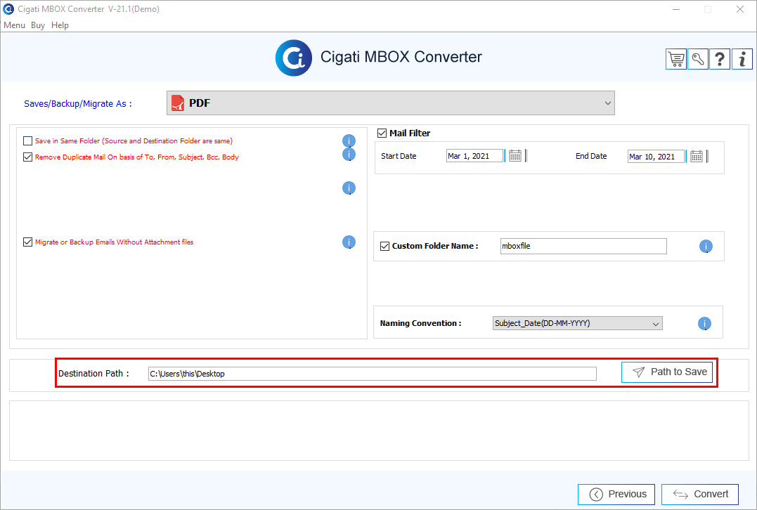
Task: Start conversion with Convert button
Action: tap(699, 494)
